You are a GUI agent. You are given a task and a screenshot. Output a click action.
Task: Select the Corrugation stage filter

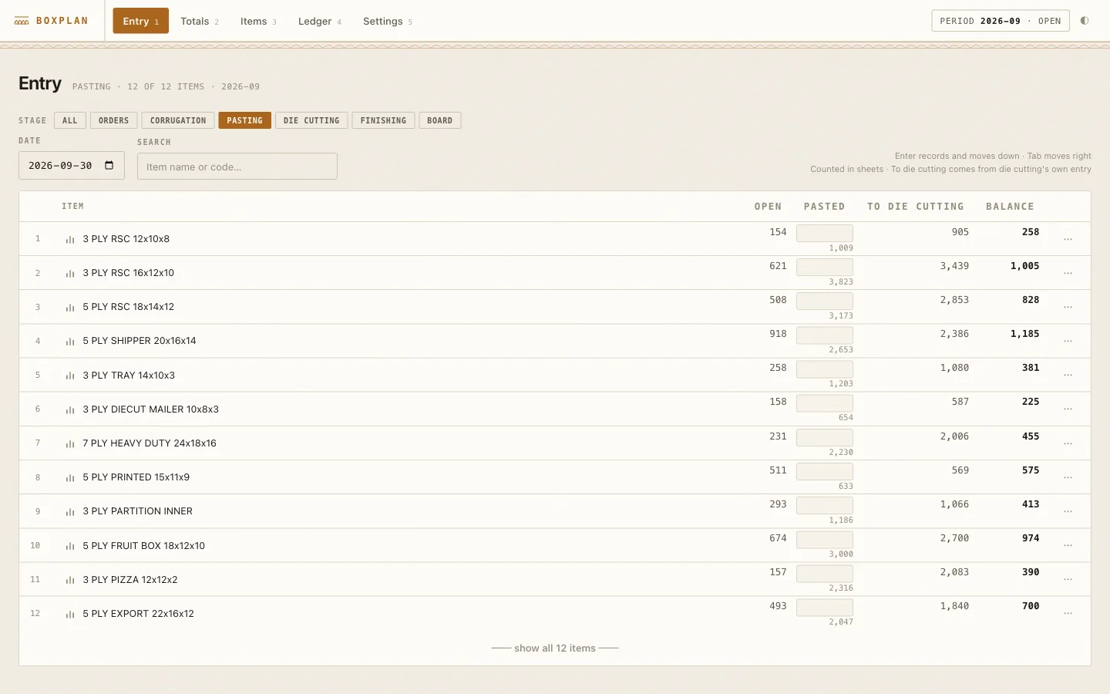[x=178, y=120]
